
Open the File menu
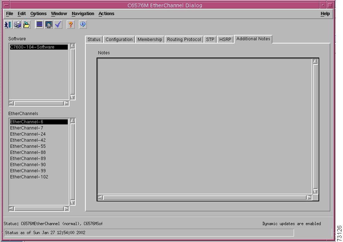pos(10,14)
